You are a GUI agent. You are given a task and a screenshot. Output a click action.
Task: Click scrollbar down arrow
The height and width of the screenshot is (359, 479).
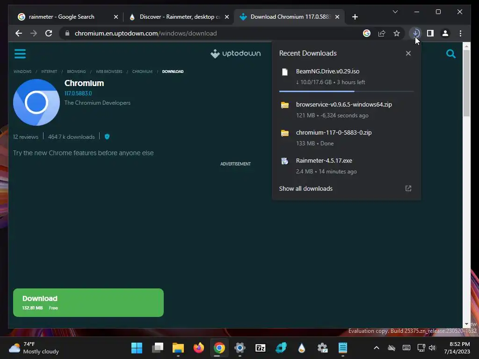(x=466, y=324)
